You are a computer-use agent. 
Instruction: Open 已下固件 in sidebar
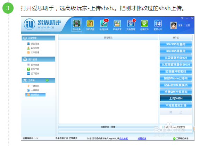coord(33,74)
